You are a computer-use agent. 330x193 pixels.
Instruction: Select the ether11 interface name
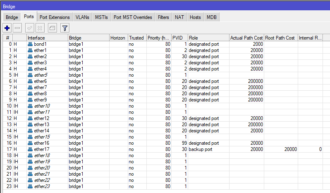coord(42,112)
